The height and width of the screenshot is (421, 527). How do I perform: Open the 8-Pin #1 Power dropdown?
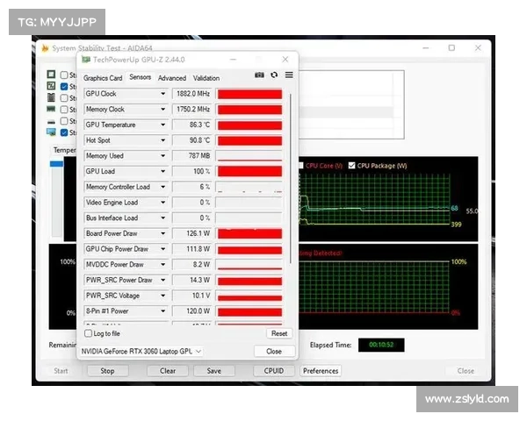[163, 310]
